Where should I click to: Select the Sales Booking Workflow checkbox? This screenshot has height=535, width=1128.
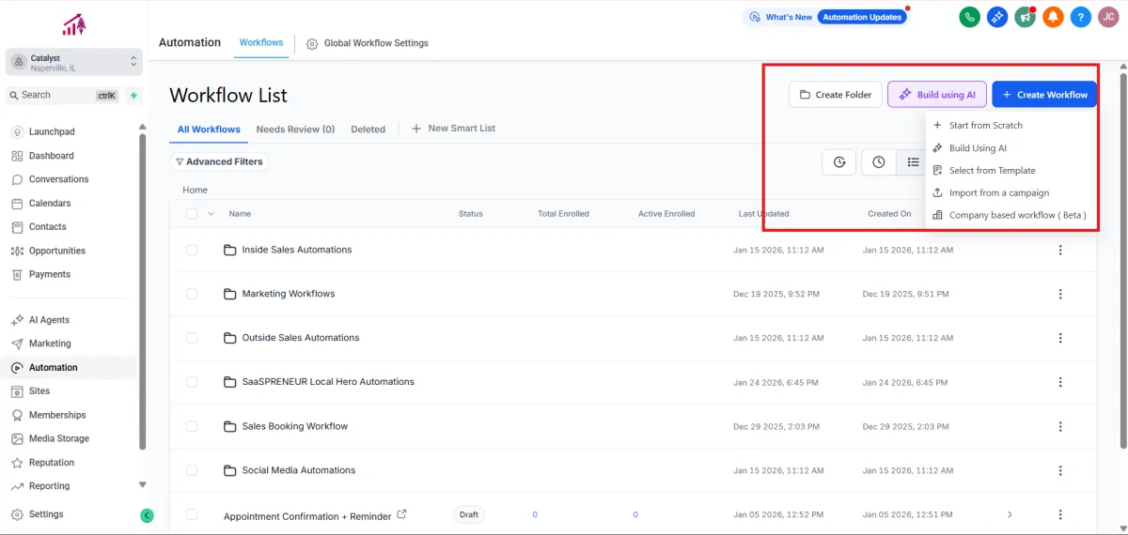[192, 426]
